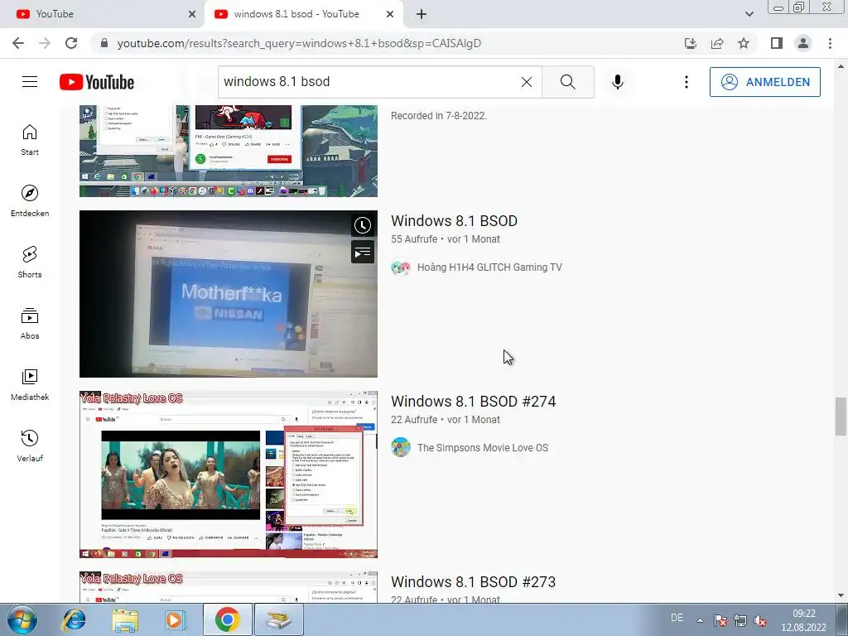
Task: Open Verlauf history in the sidebar
Action: point(30,446)
